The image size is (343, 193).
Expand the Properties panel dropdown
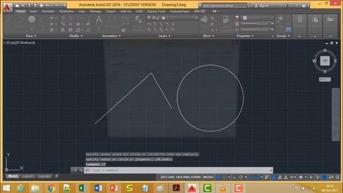pyautogui.click(x=245, y=36)
